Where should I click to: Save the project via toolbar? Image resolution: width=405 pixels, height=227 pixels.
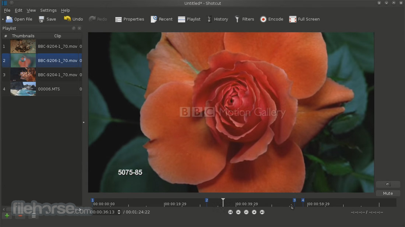[47, 19]
